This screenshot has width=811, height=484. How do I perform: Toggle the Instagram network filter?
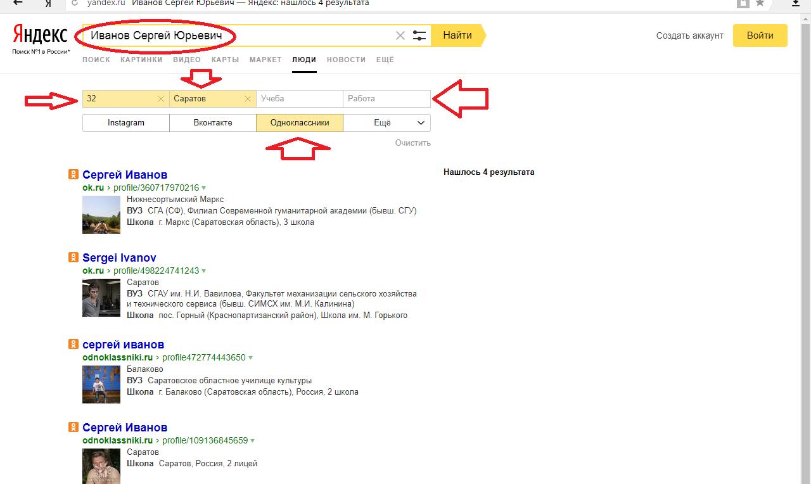pos(126,123)
